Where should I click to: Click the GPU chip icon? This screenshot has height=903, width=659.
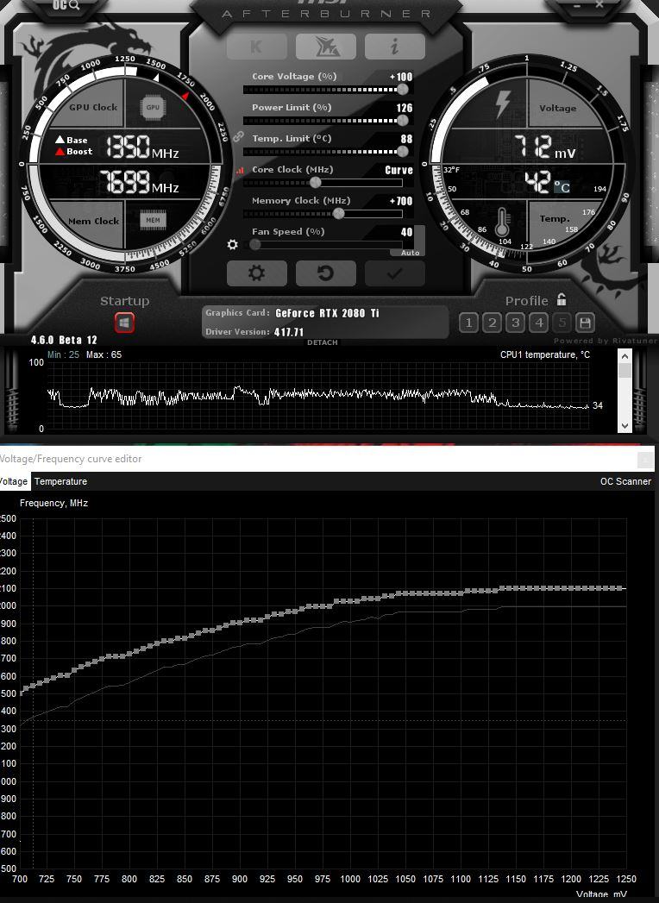(153, 107)
